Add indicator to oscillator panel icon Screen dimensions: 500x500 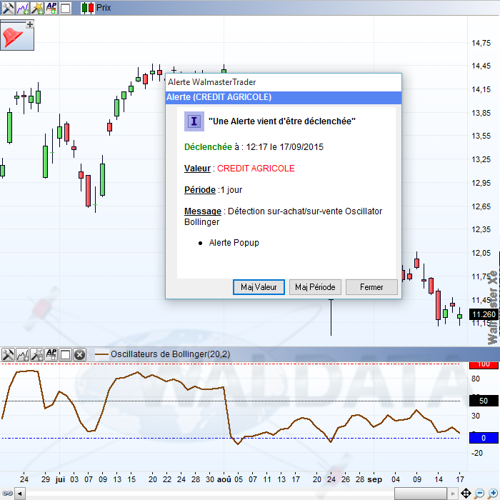coord(23,354)
